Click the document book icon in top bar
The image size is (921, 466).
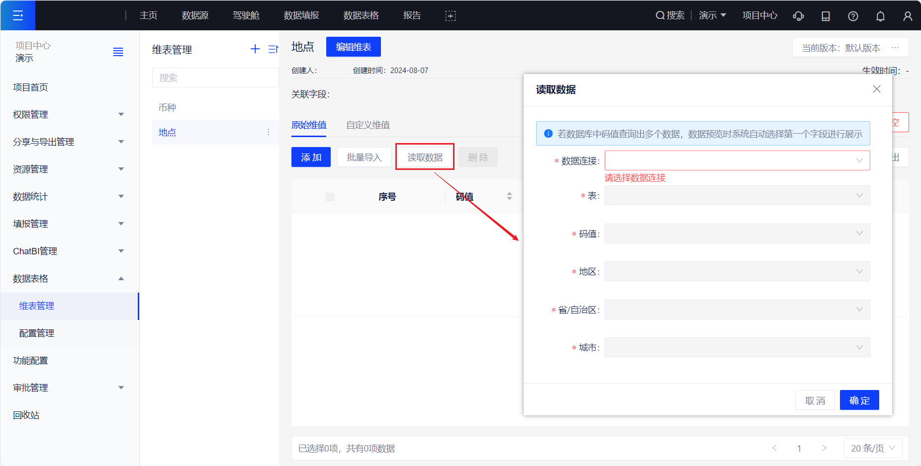click(x=826, y=16)
